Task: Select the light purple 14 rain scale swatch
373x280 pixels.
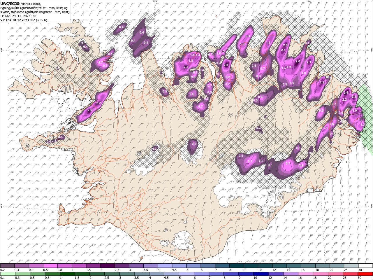Action: 291,274
